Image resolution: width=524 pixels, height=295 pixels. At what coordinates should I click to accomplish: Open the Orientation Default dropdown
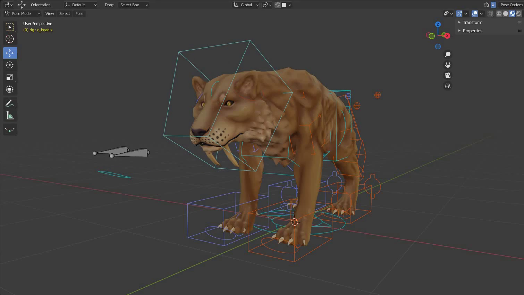coord(81,5)
